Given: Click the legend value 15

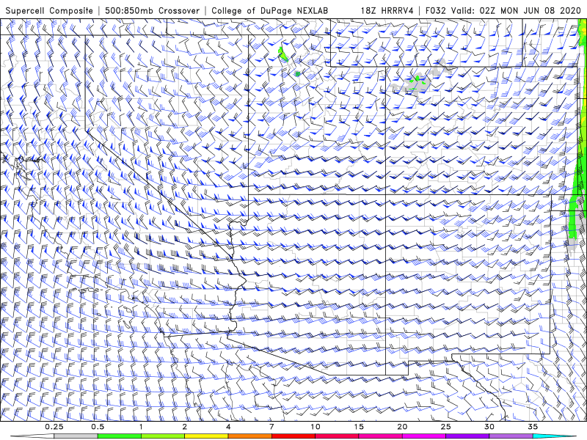Looking at the screenshot, I should pyautogui.click(x=359, y=427).
